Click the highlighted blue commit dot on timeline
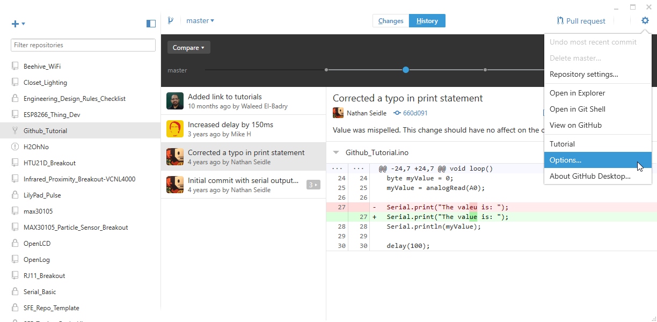The width and height of the screenshot is (657, 322). [x=406, y=70]
